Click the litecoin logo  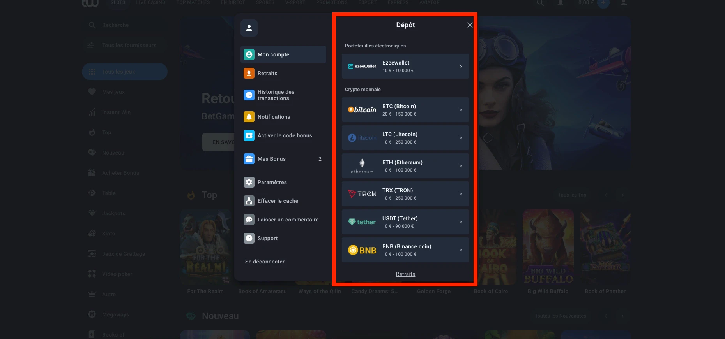[x=362, y=138]
